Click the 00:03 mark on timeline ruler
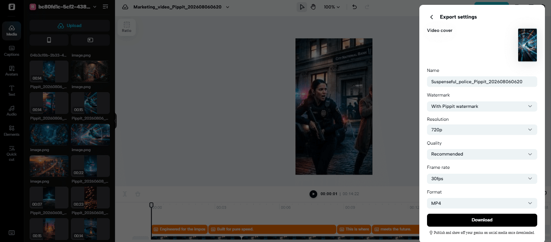The width and height of the screenshot is (551, 242). 221,207
